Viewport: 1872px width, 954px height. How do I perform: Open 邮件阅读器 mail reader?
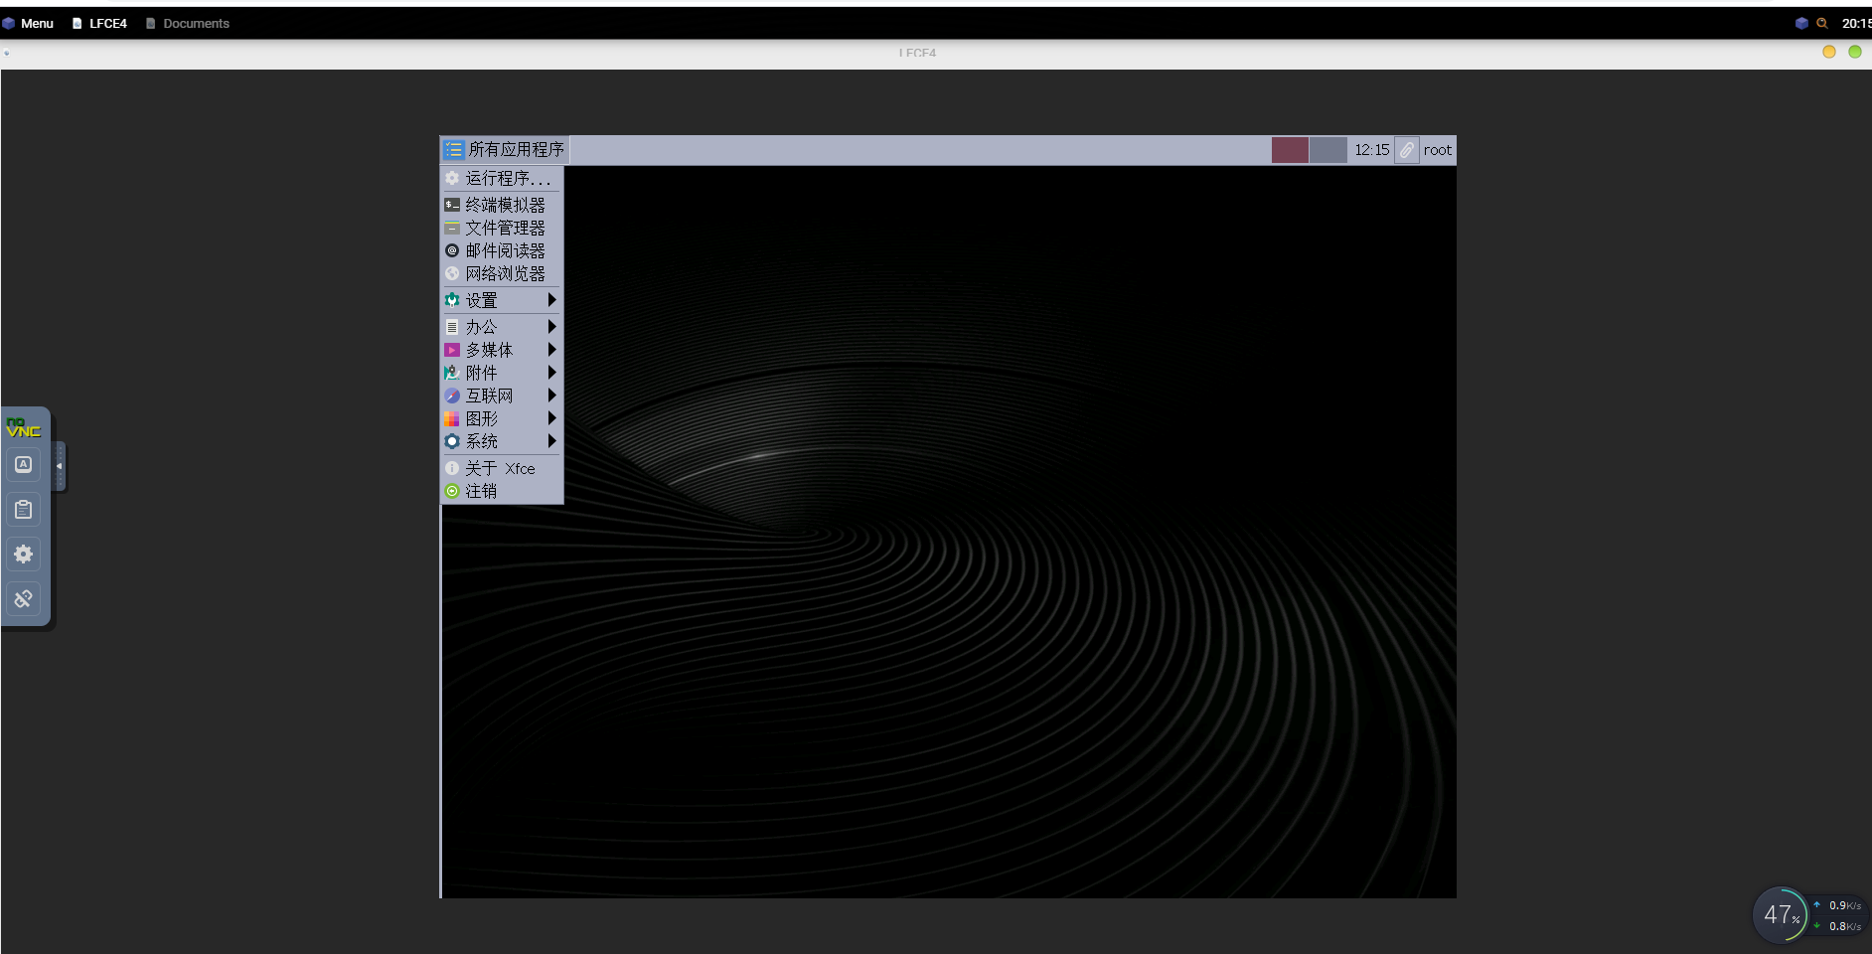pos(502,250)
